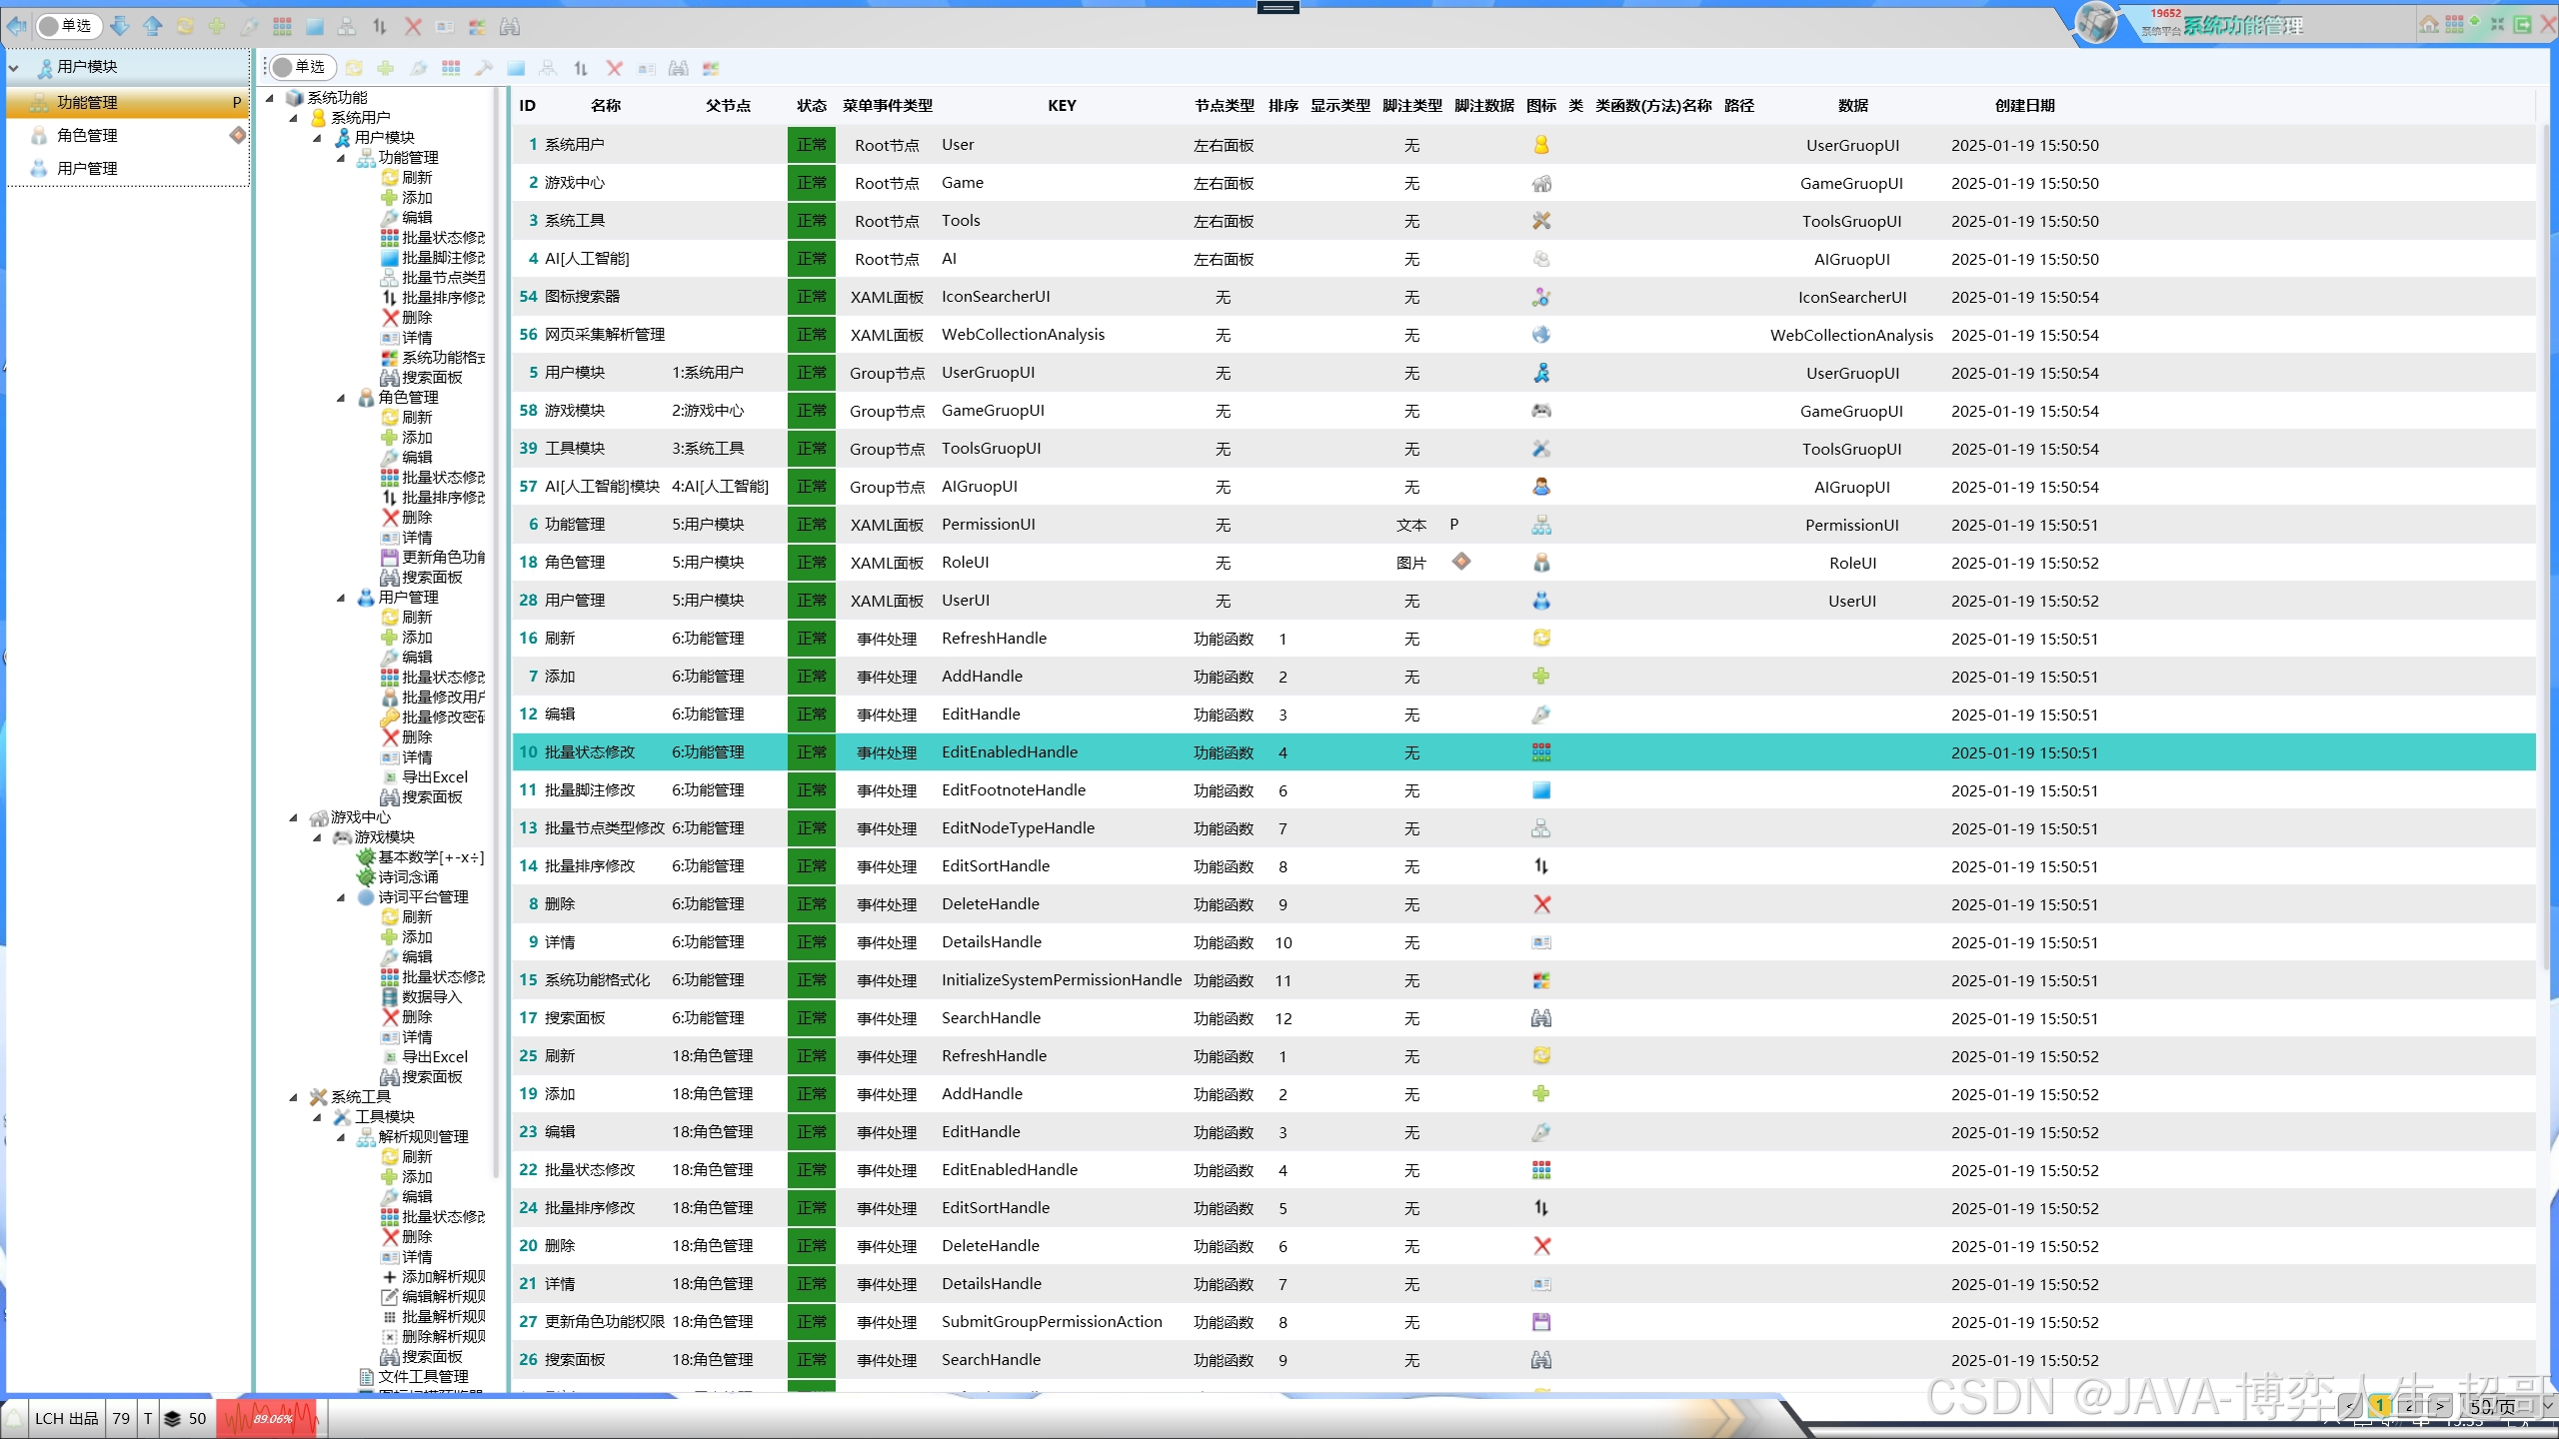The image size is (2559, 1439).
Task: Click the green plus add icon in top toolbar
Action: pyautogui.click(x=217, y=26)
